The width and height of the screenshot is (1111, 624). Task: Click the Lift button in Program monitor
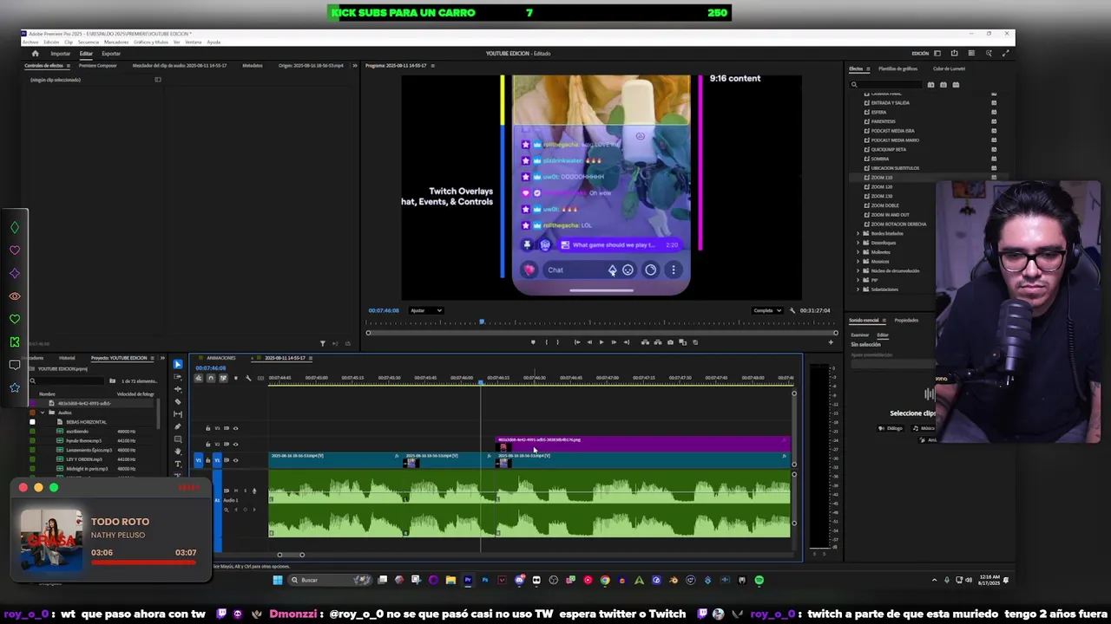pos(645,342)
